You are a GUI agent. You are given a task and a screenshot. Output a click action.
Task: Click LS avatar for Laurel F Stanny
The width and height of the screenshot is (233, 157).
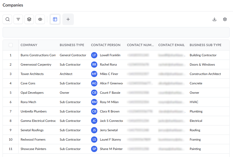click(x=94, y=140)
